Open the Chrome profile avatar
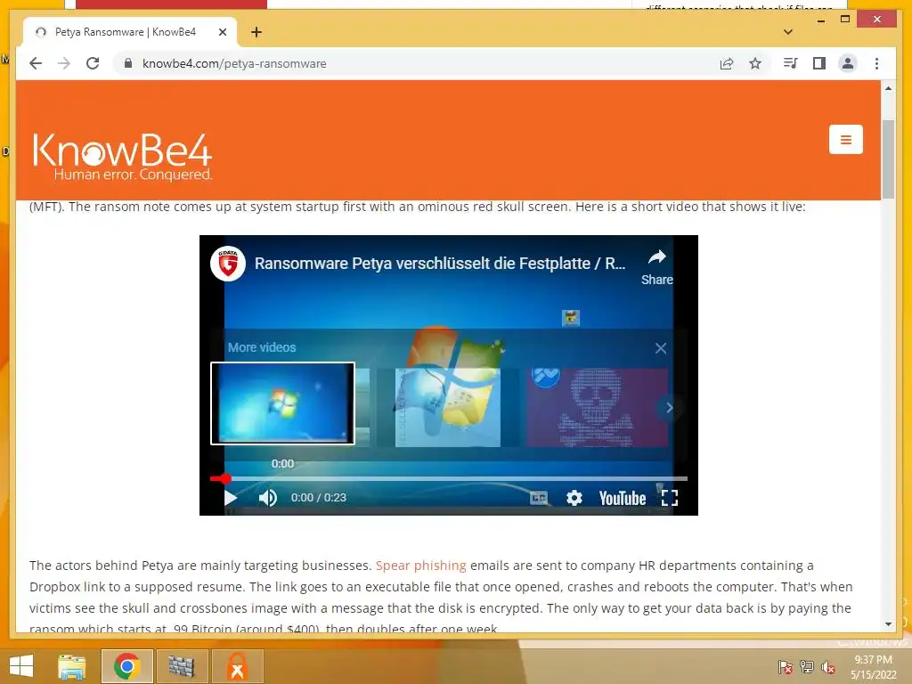Image resolution: width=912 pixels, height=684 pixels. (848, 63)
